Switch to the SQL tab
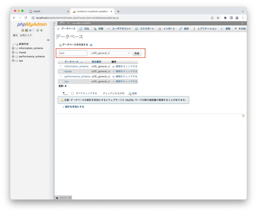 (x=85, y=29)
